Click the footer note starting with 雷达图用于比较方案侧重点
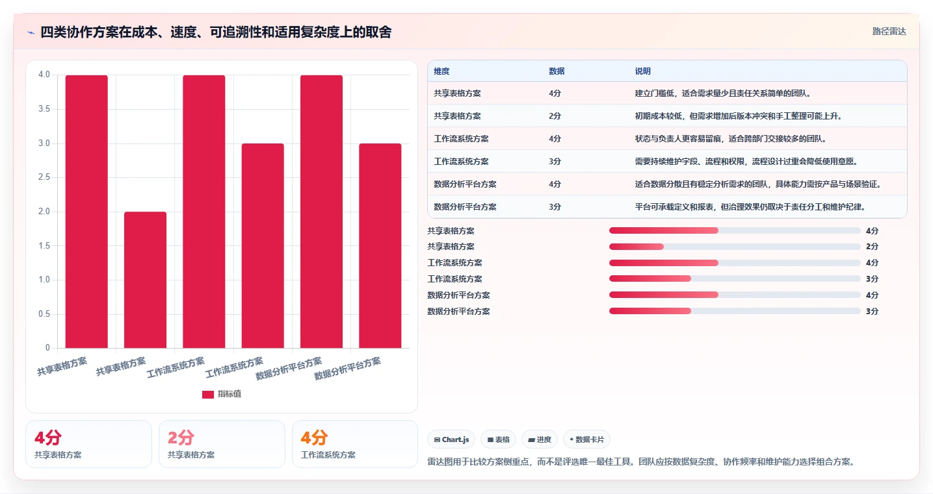The width and height of the screenshot is (933, 494). 640,462
